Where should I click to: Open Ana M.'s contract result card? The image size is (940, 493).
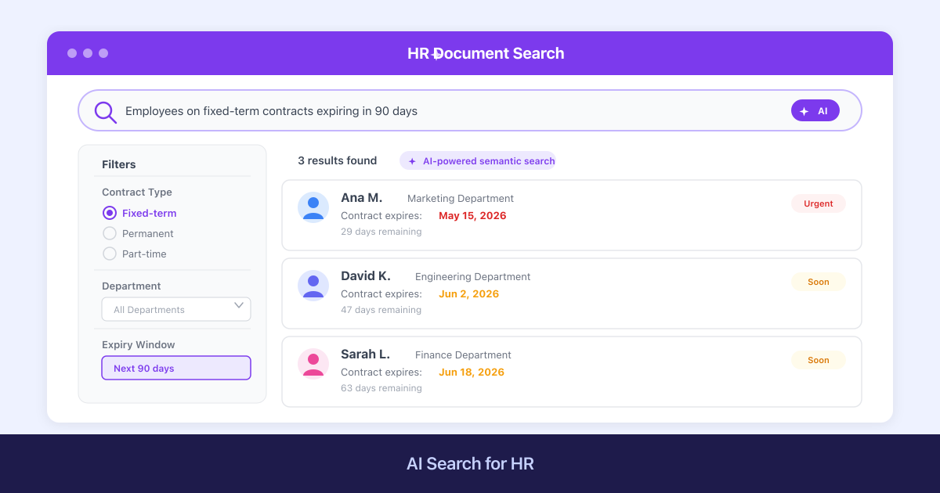click(x=570, y=215)
